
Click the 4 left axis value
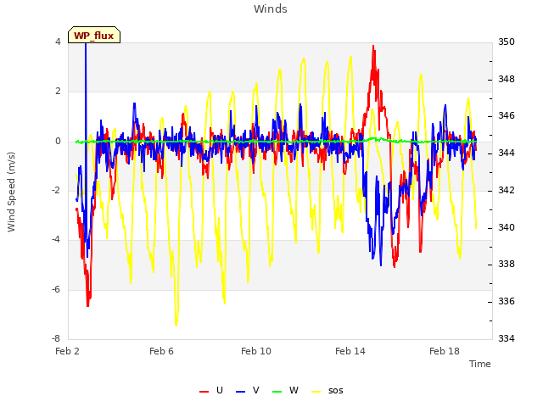click(58, 42)
